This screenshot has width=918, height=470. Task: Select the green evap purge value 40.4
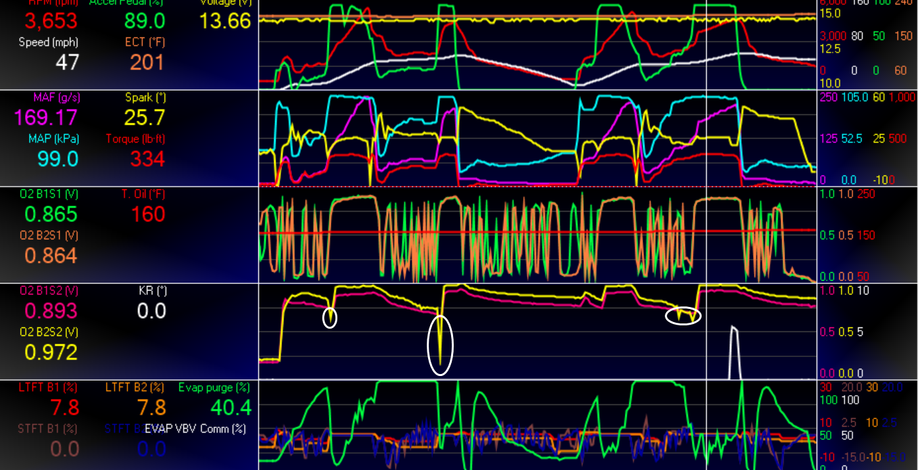tap(231, 408)
